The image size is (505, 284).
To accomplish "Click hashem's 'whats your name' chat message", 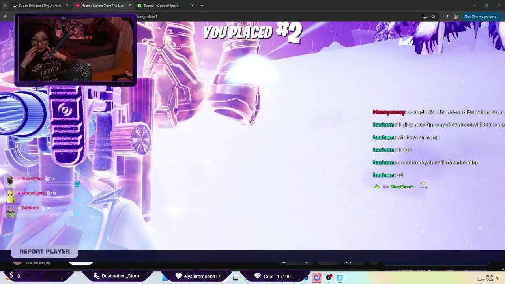I will [x=406, y=137].
